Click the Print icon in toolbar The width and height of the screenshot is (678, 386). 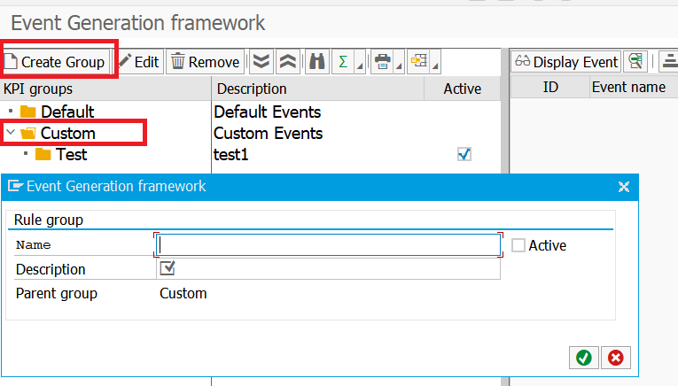coord(381,62)
